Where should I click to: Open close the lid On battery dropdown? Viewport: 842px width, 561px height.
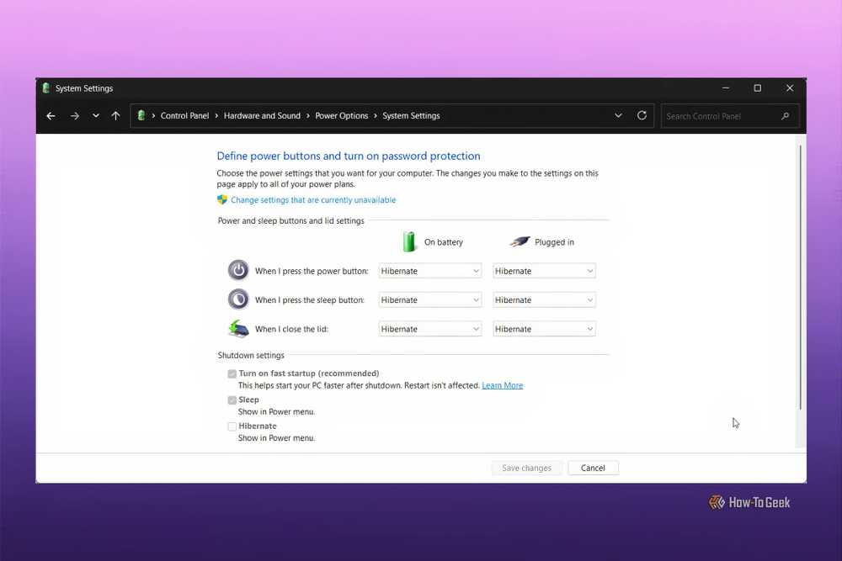point(429,329)
